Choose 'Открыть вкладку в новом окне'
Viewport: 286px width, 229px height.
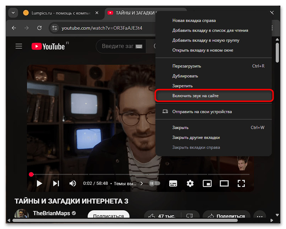[x=213, y=50]
